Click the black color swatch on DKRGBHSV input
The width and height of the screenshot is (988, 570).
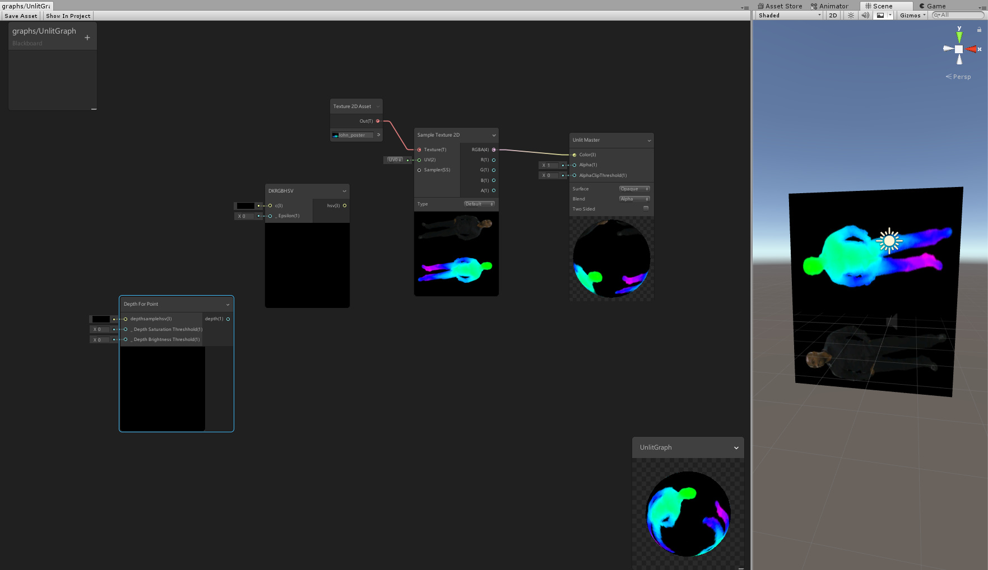click(245, 206)
